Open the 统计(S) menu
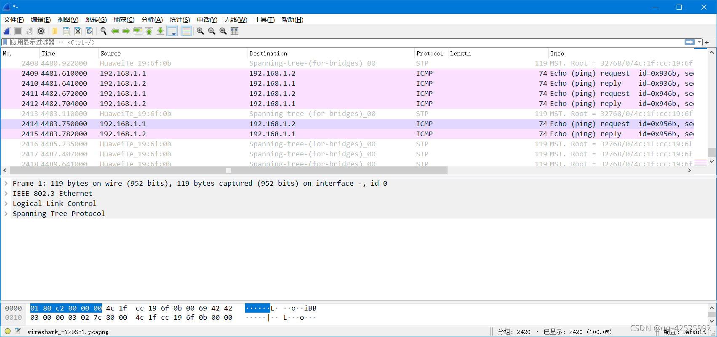This screenshot has height=337, width=717. (180, 20)
